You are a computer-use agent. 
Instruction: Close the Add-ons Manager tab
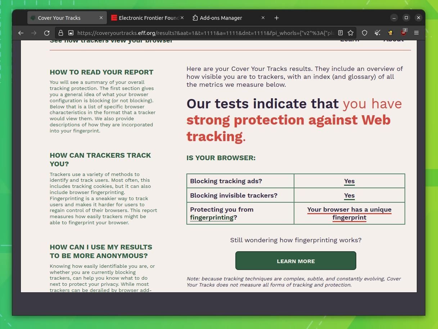[263, 18]
